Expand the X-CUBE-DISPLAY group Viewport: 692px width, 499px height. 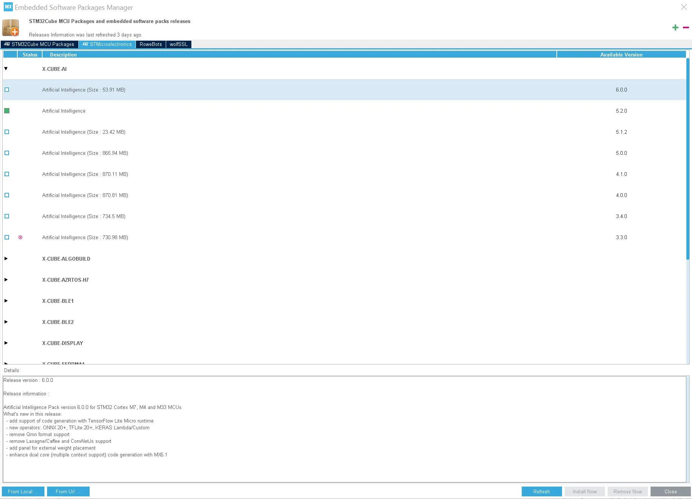(6, 343)
